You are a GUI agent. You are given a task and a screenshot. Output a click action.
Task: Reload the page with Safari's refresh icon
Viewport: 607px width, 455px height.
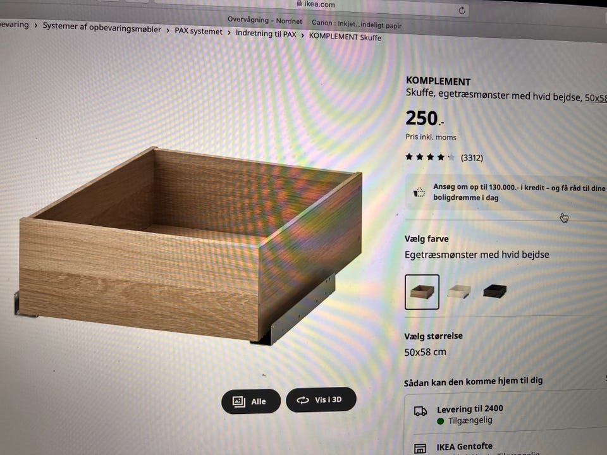[462, 11]
